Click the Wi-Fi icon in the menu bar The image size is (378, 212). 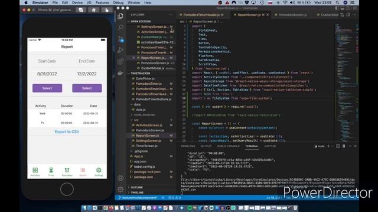(285, 2)
